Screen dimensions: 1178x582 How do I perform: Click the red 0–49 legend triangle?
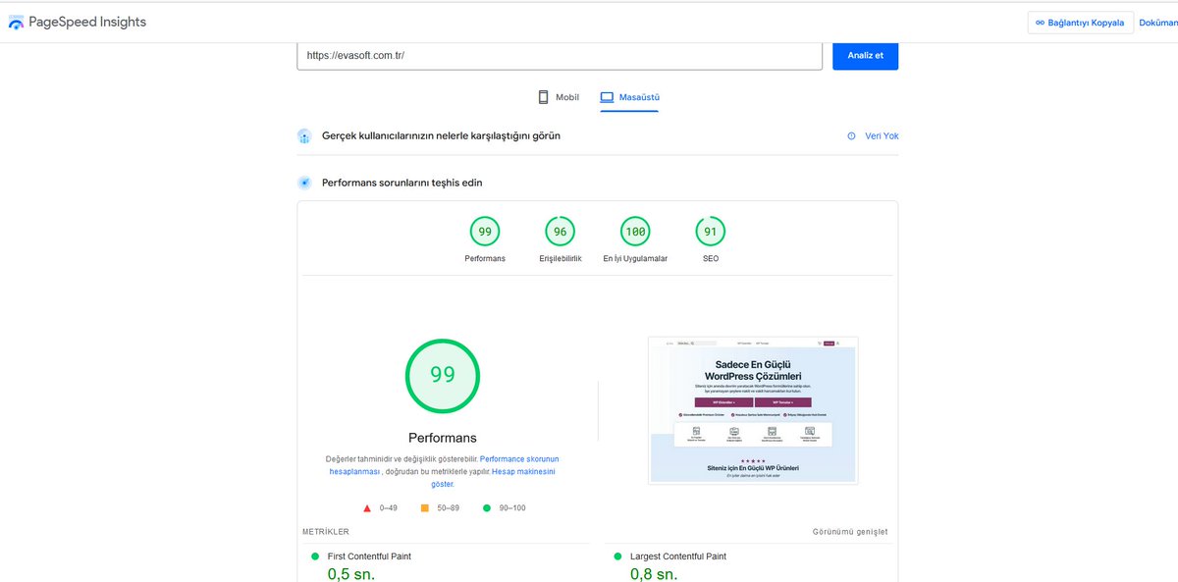coord(367,507)
